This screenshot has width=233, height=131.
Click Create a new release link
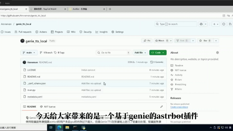click(x=179, y=107)
